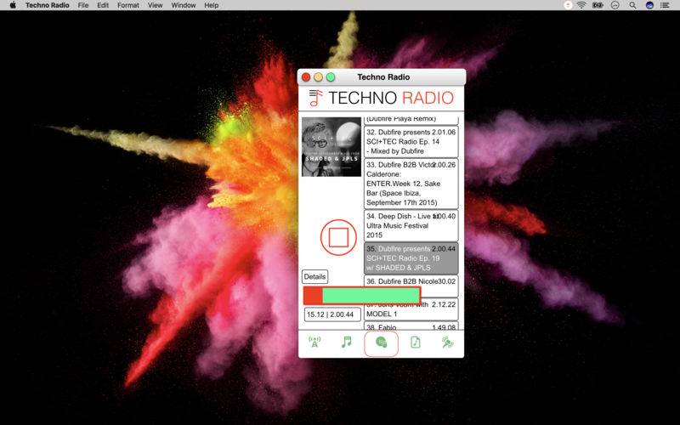
Task: Click the Siri icon in menu bar
Action: click(649, 5)
